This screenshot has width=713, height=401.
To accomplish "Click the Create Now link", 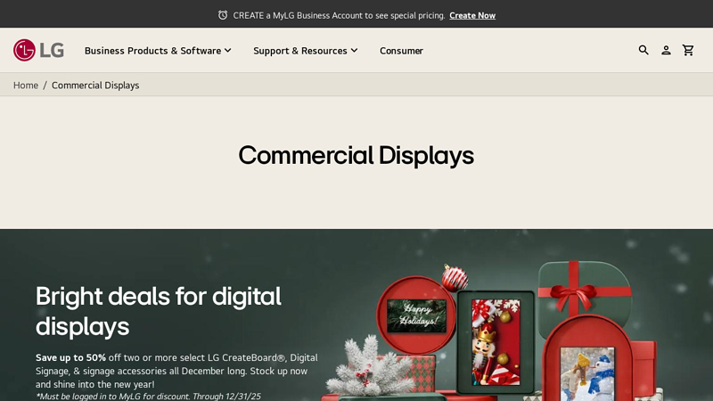I will coord(472,15).
